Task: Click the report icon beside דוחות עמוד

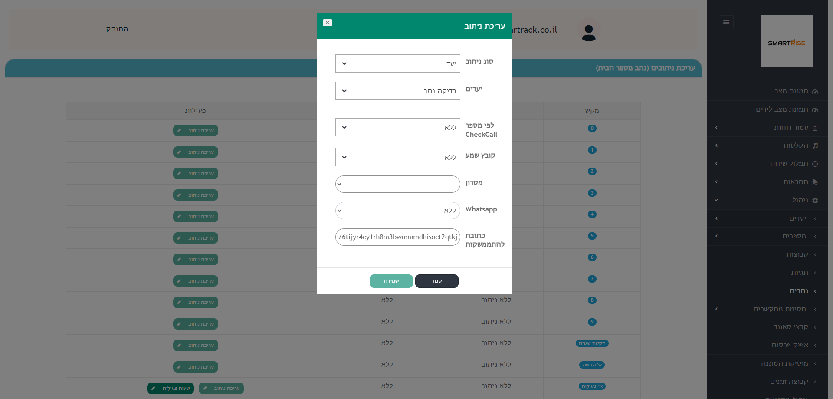Action: [x=815, y=128]
